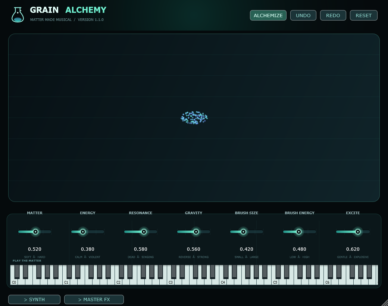Click the Excite slider knob
Image resolution: width=388 pixels, height=306 pixels.
[358, 232]
